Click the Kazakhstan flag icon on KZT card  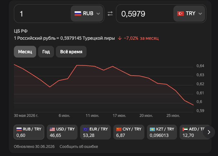(152, 129)
